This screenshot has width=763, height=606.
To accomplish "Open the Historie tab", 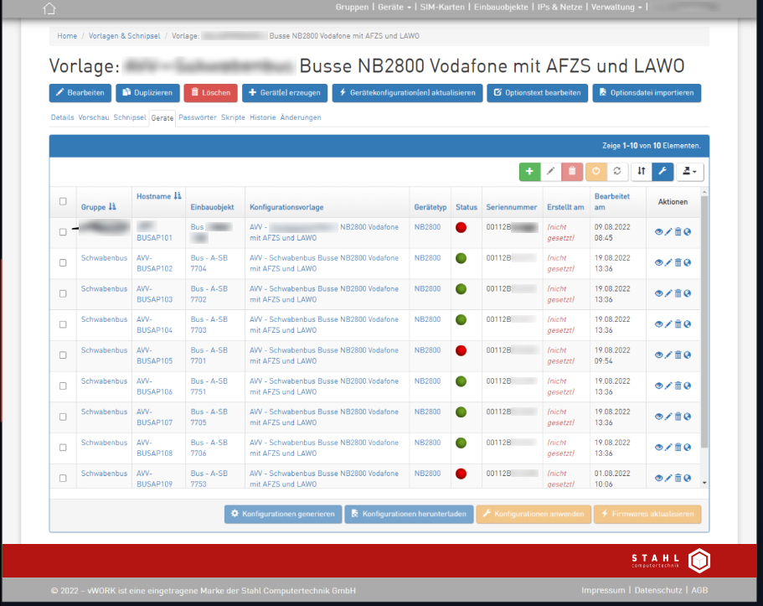I will pos(262,117).
